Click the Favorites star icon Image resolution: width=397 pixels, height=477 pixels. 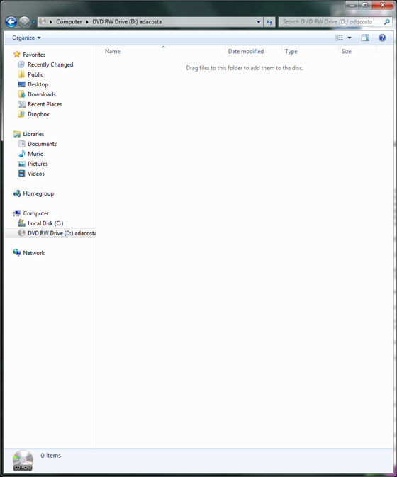[17, 55]
